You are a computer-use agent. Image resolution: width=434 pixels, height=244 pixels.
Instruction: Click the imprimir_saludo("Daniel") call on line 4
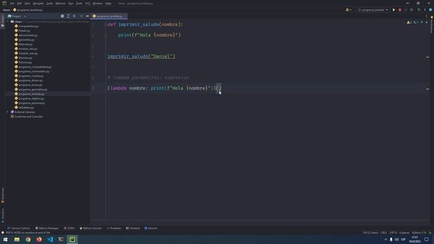coord(141,56)
